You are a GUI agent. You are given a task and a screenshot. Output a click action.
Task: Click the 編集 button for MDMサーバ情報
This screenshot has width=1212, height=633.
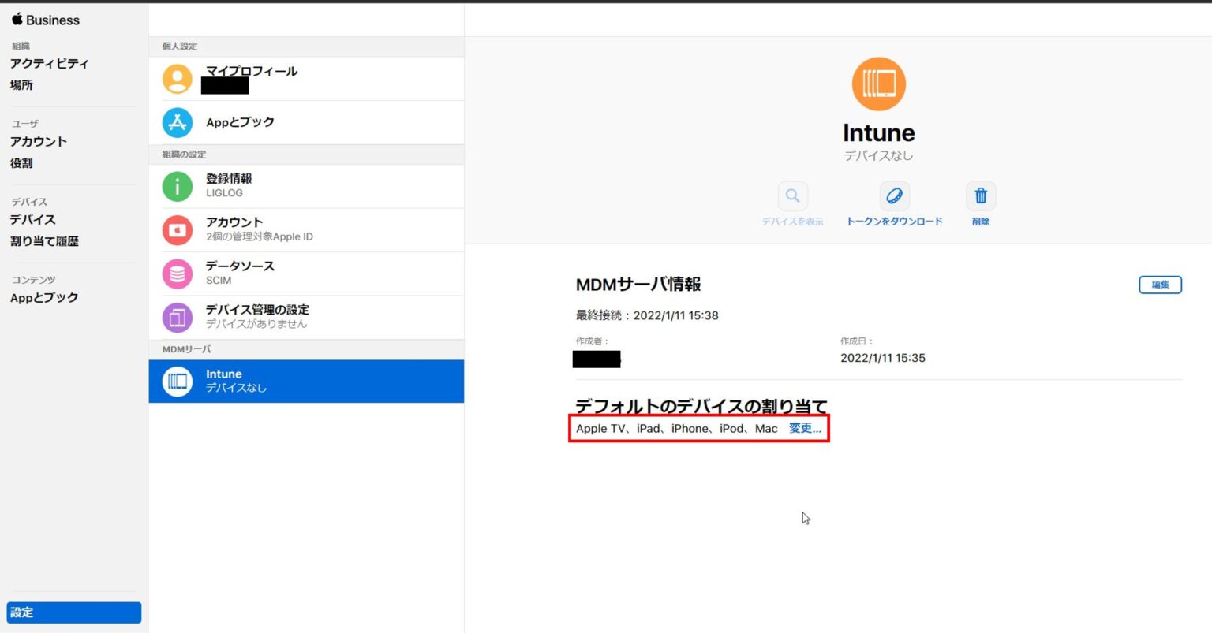pos(1160,285)
